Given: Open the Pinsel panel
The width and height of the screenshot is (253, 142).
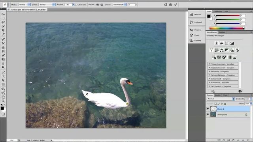Looking at the screenshot, I should coord(197,35).
